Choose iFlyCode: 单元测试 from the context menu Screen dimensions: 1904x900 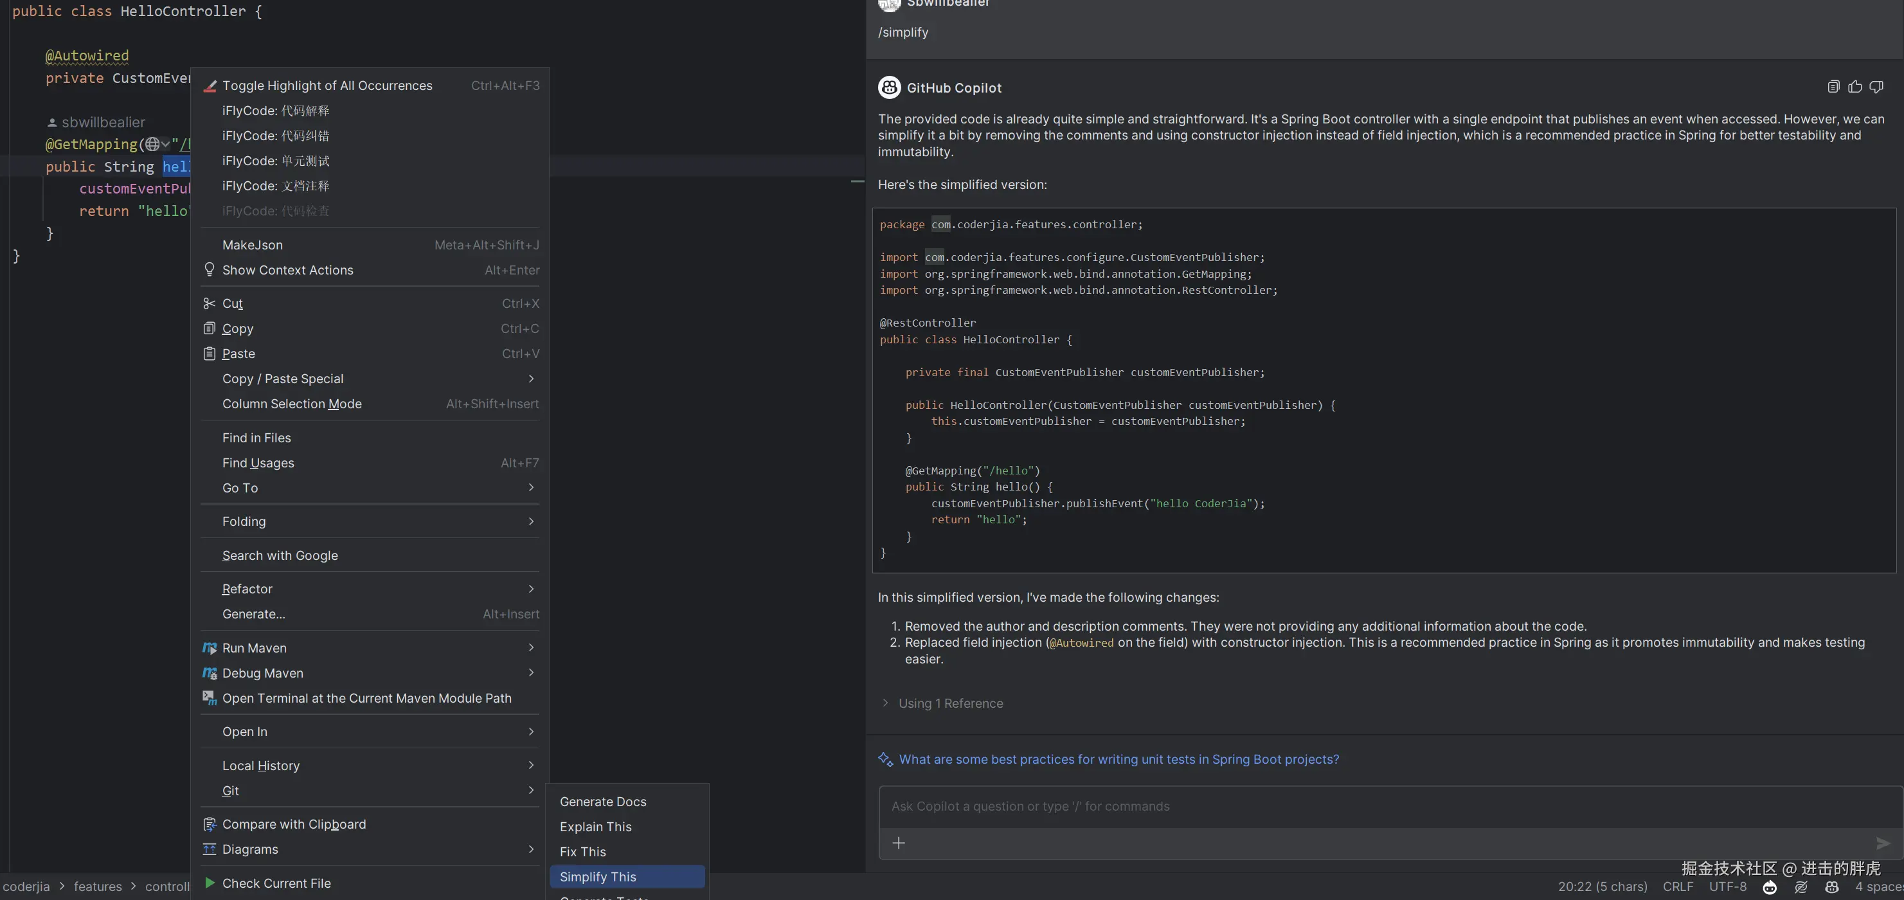click(370, 161)
